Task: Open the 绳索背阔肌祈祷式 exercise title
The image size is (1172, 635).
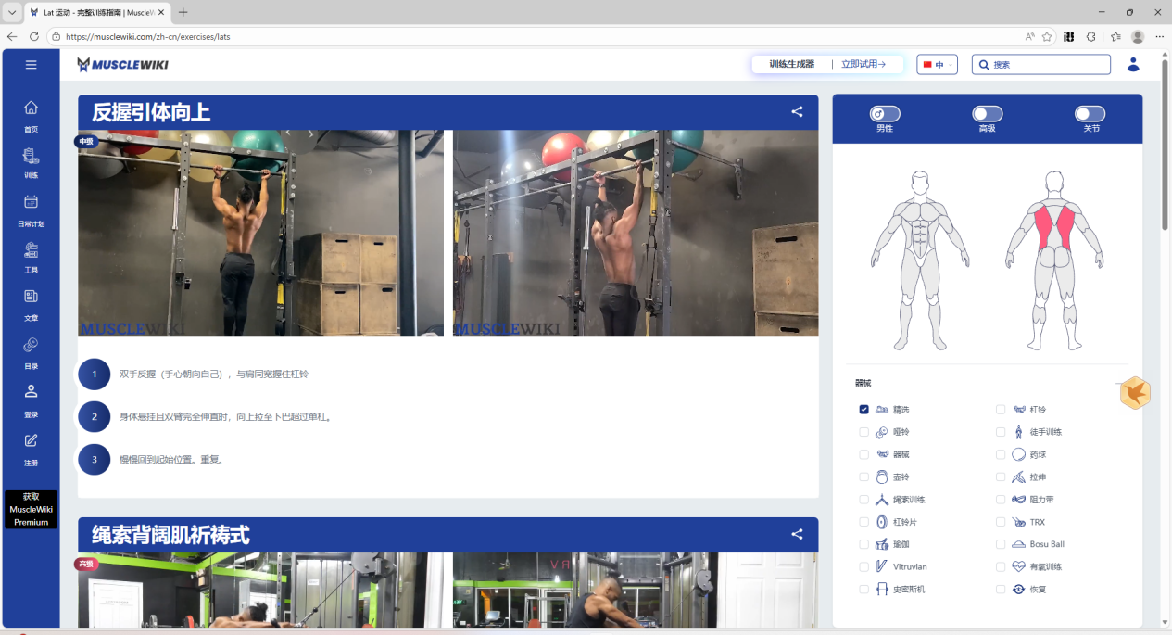Action: coord(170,535)
